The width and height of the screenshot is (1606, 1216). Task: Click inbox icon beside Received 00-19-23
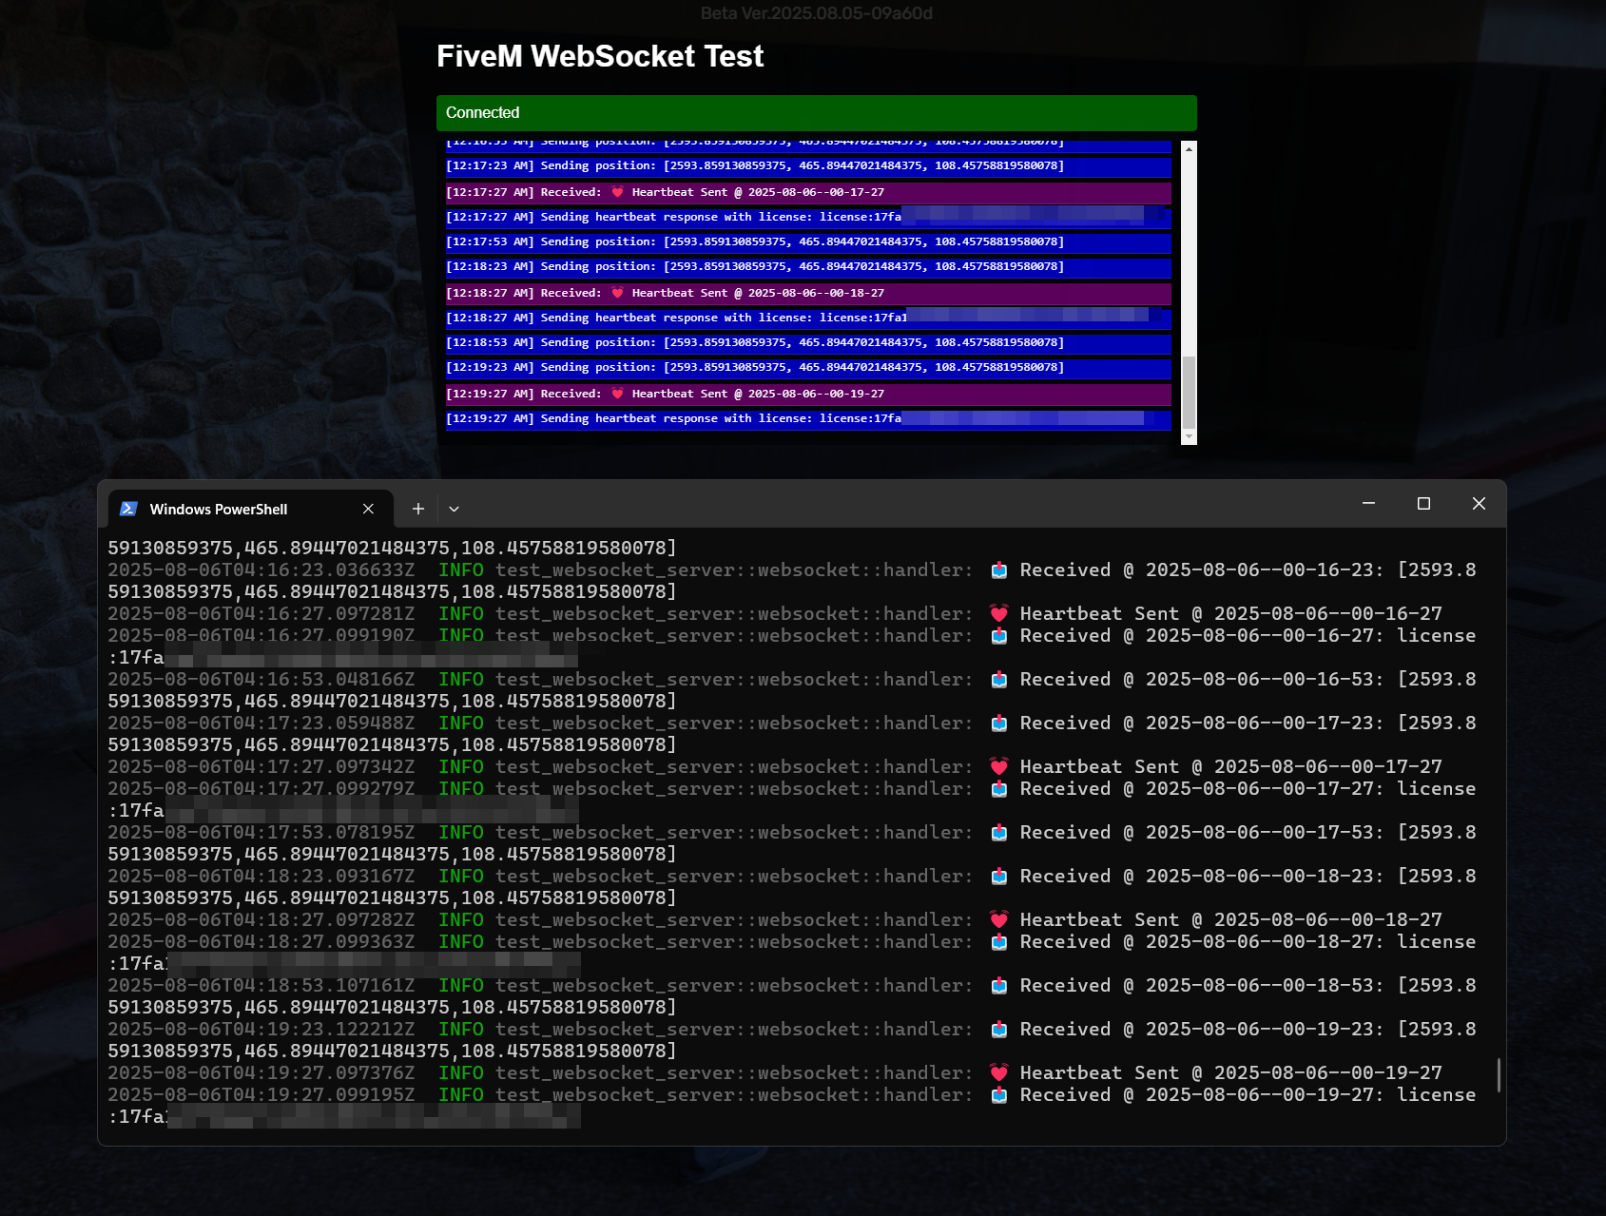click(998, 1030)
